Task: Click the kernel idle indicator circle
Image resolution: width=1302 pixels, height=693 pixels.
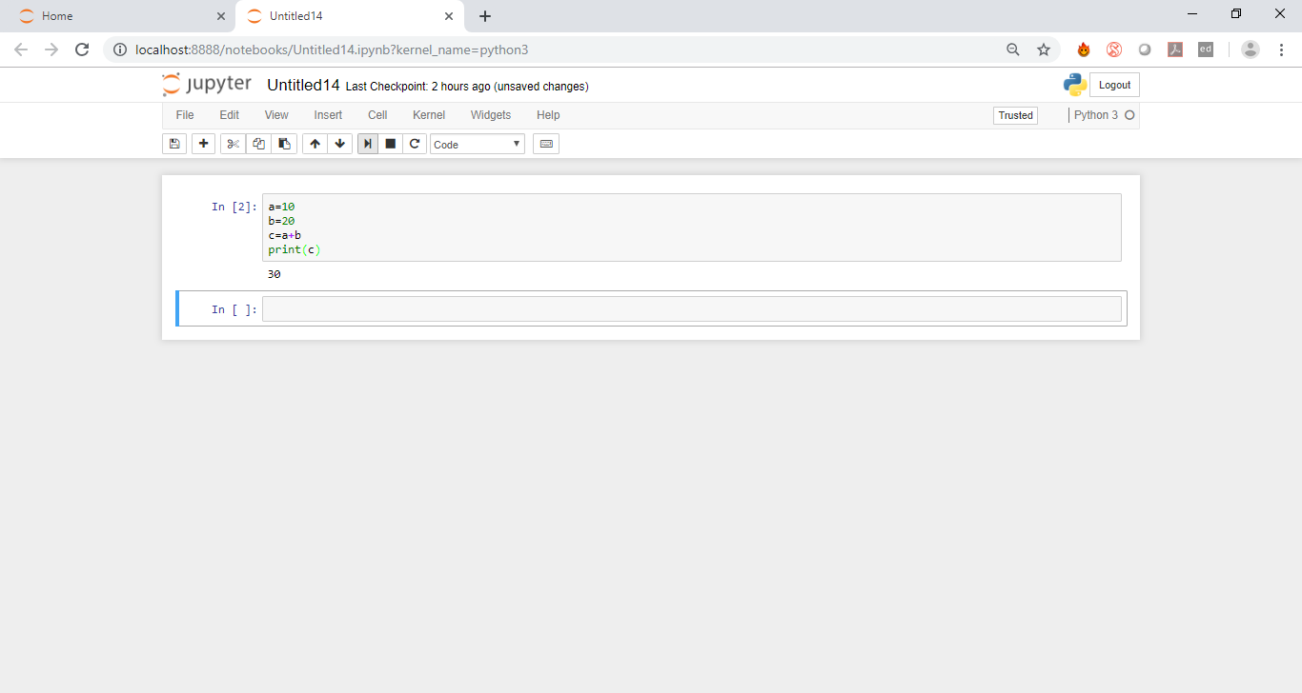Action: (1129, 115)
